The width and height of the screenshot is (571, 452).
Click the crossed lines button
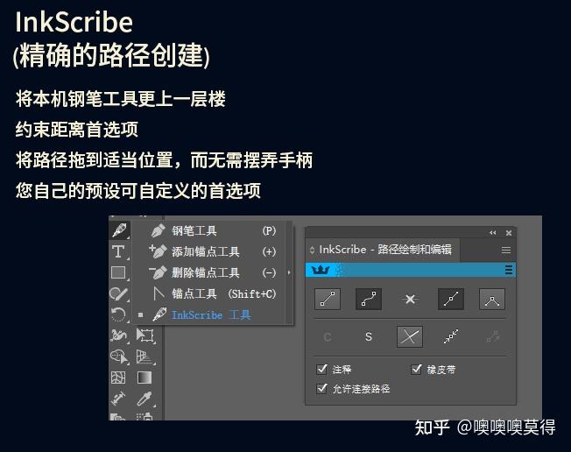[410, 336]
